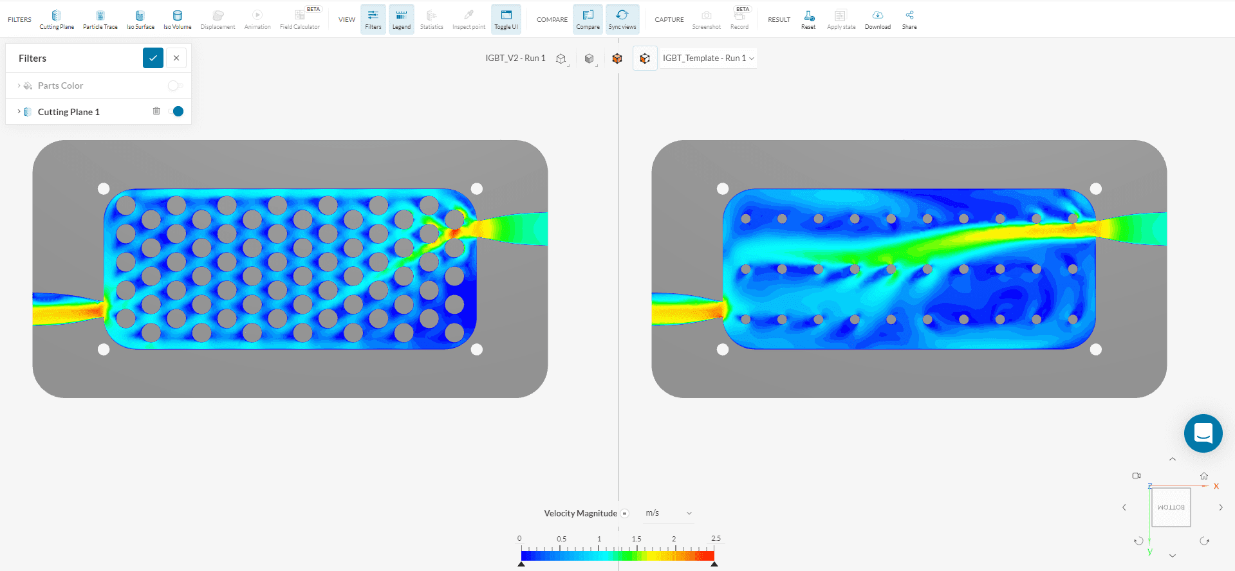Toggle the Legend view off
The image size is (1235, 571).
pos(401,19)
